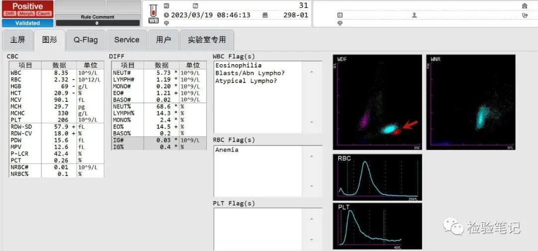Click the clock icon beside analysis date
Image resolution: width=538 pixels, height=251 pixels.
tap(166, 15)
